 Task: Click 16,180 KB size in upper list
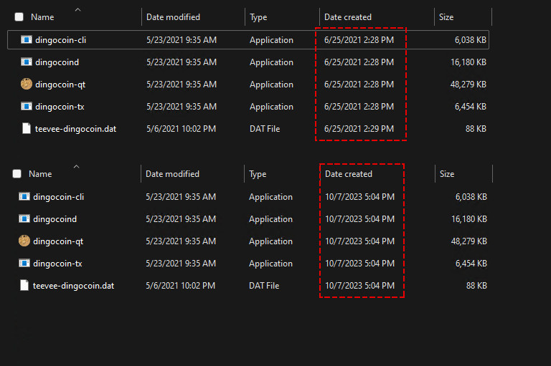click(468, 62)
